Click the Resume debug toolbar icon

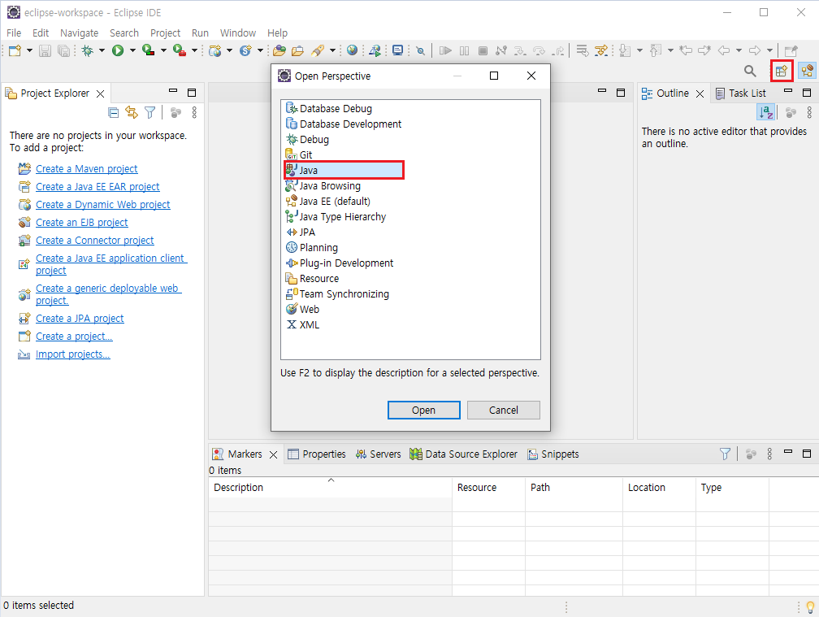445,50
